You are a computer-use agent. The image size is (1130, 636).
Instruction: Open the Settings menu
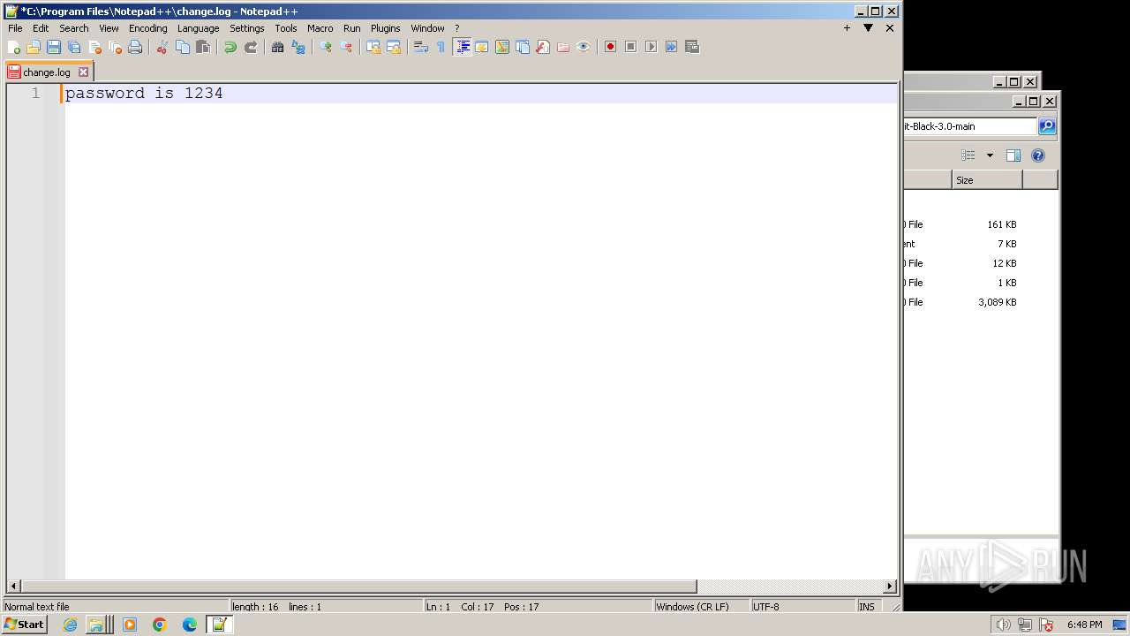point(247,28)
